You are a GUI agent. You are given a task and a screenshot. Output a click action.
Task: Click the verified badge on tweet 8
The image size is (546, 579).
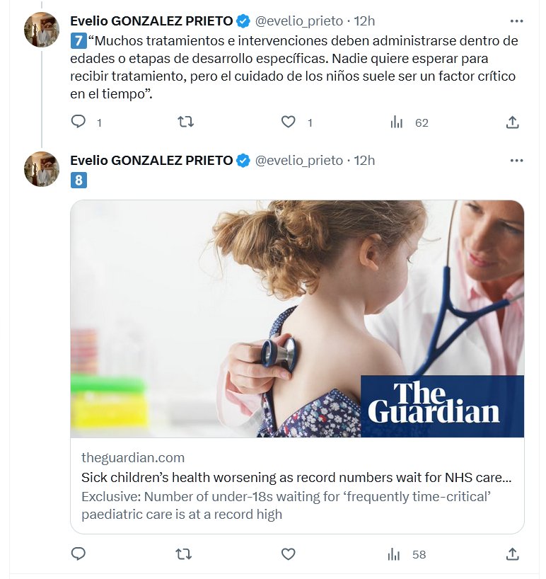tap(243, 161)
